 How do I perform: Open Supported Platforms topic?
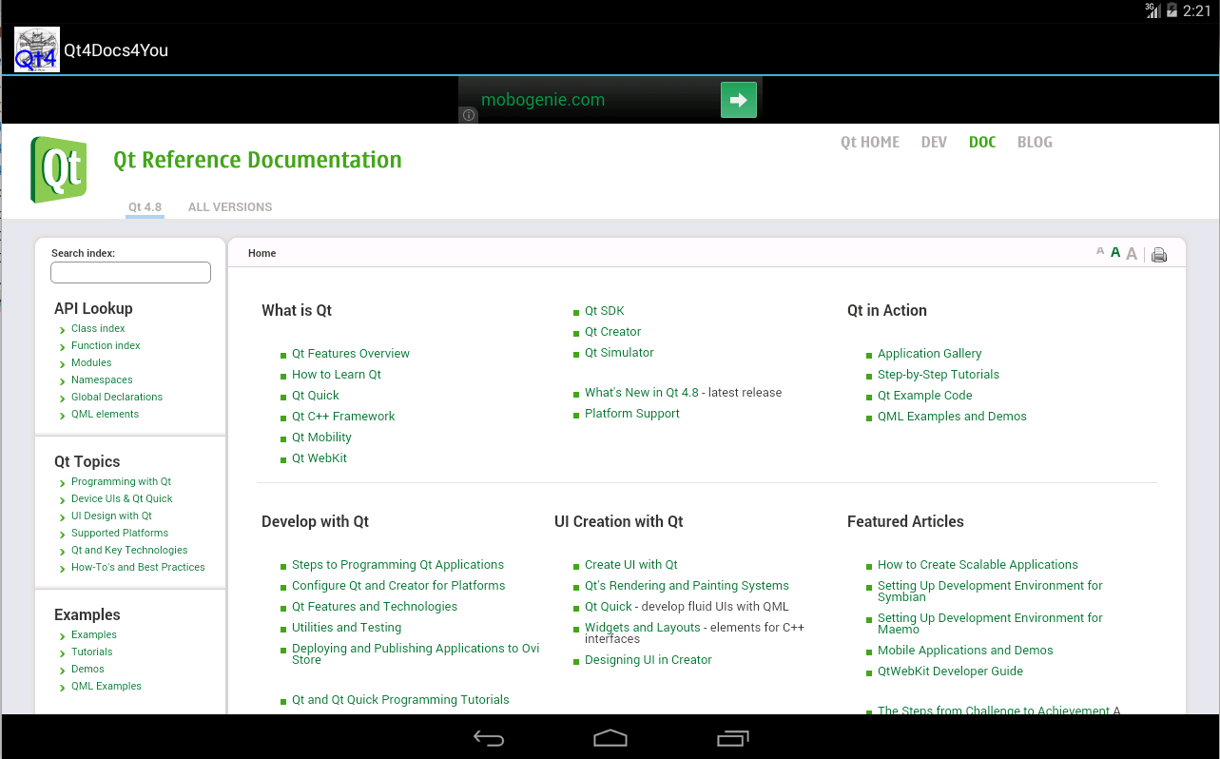pyautogui.click(x=120, y=533)
